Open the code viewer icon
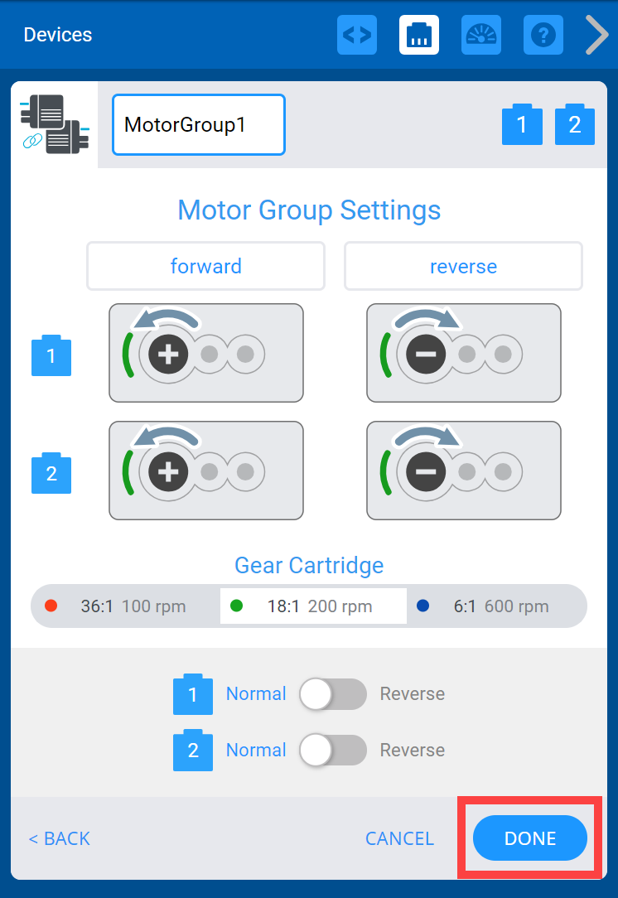This screenshot has height=898, width=618. 357,35
